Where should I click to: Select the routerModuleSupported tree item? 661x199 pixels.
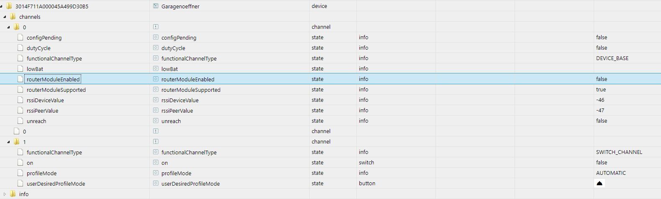coord(56,90)
